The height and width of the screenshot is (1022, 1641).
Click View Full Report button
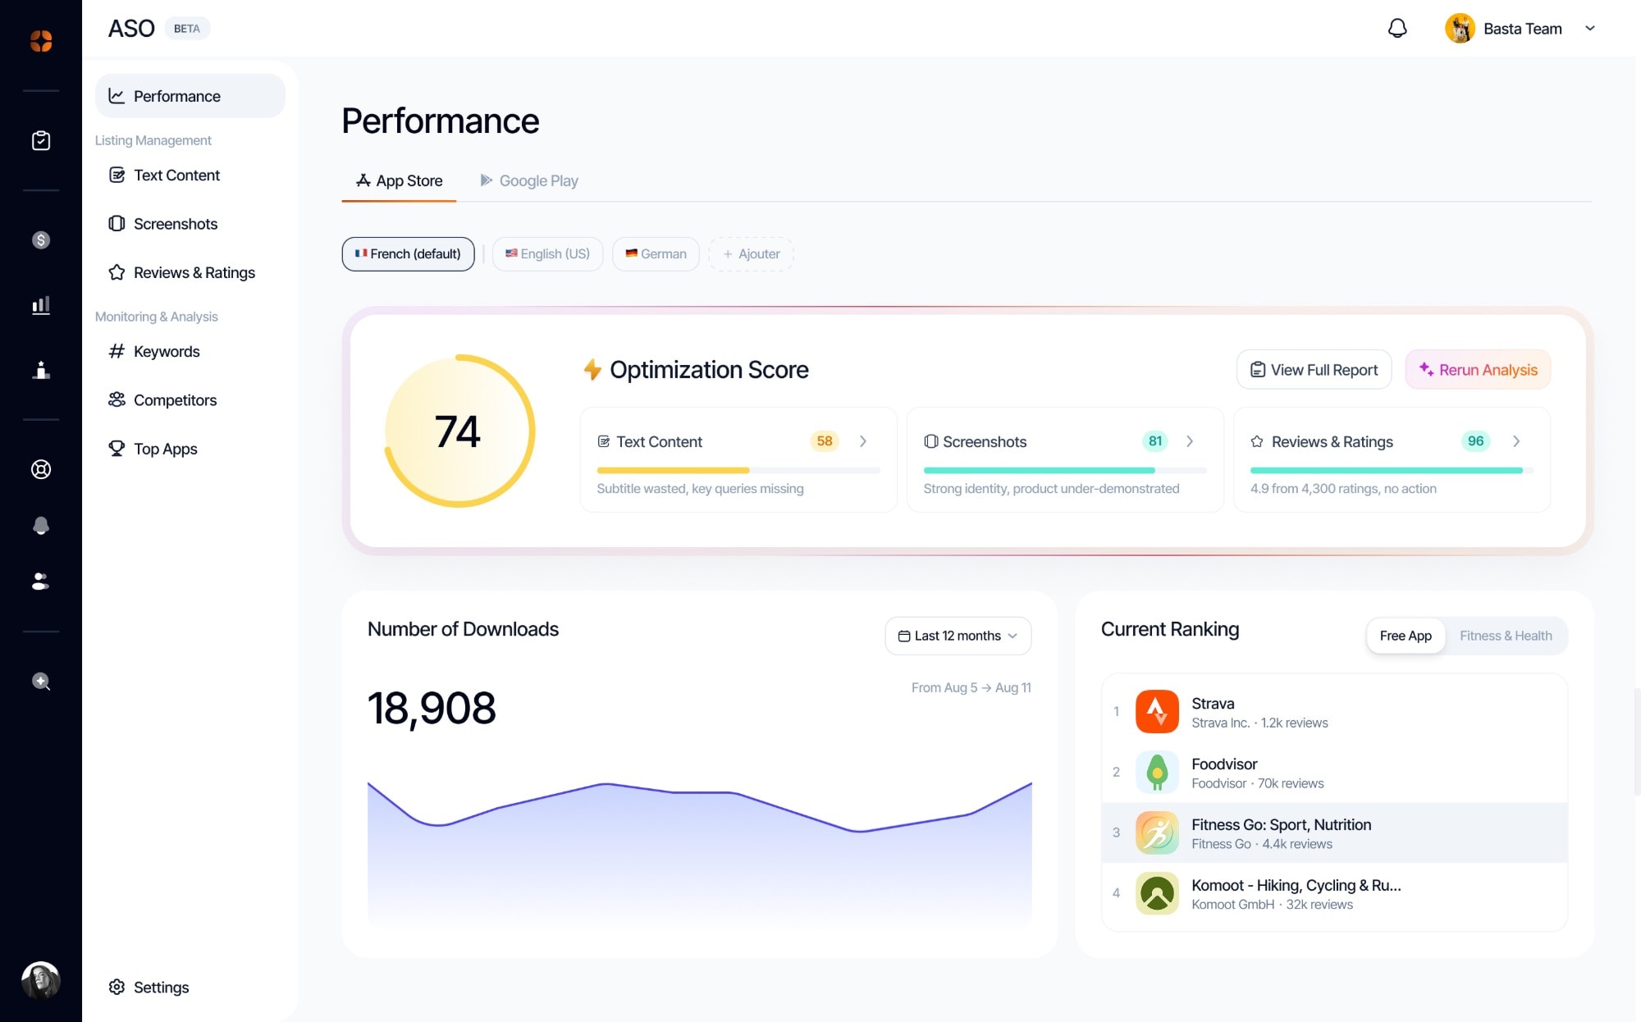pyautogui.click(x=1314, y=370)
